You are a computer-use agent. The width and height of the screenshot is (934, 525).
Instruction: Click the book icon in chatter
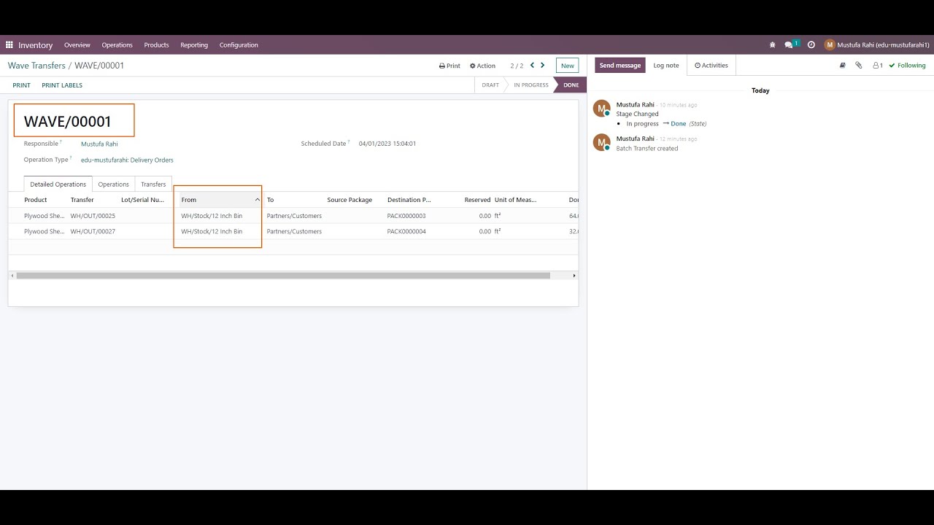(842, 65)
